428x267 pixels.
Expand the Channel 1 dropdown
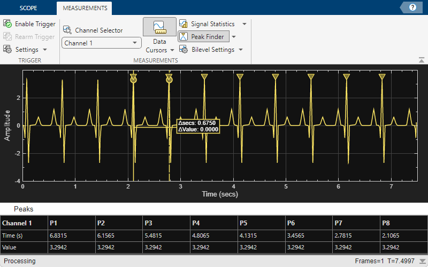click(x=134, y=43)
